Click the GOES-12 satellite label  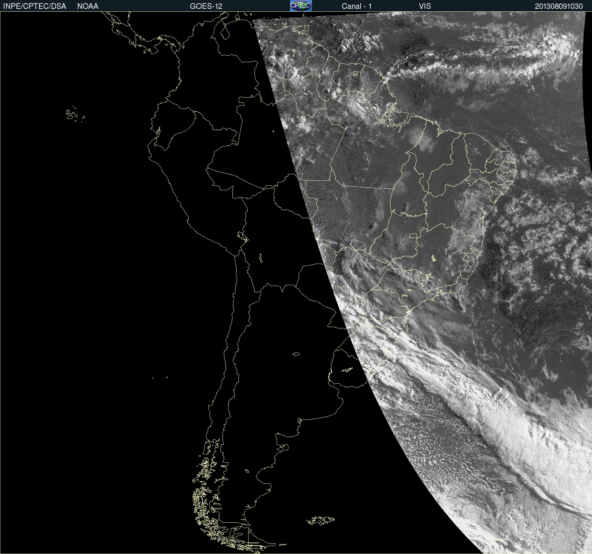206,6
